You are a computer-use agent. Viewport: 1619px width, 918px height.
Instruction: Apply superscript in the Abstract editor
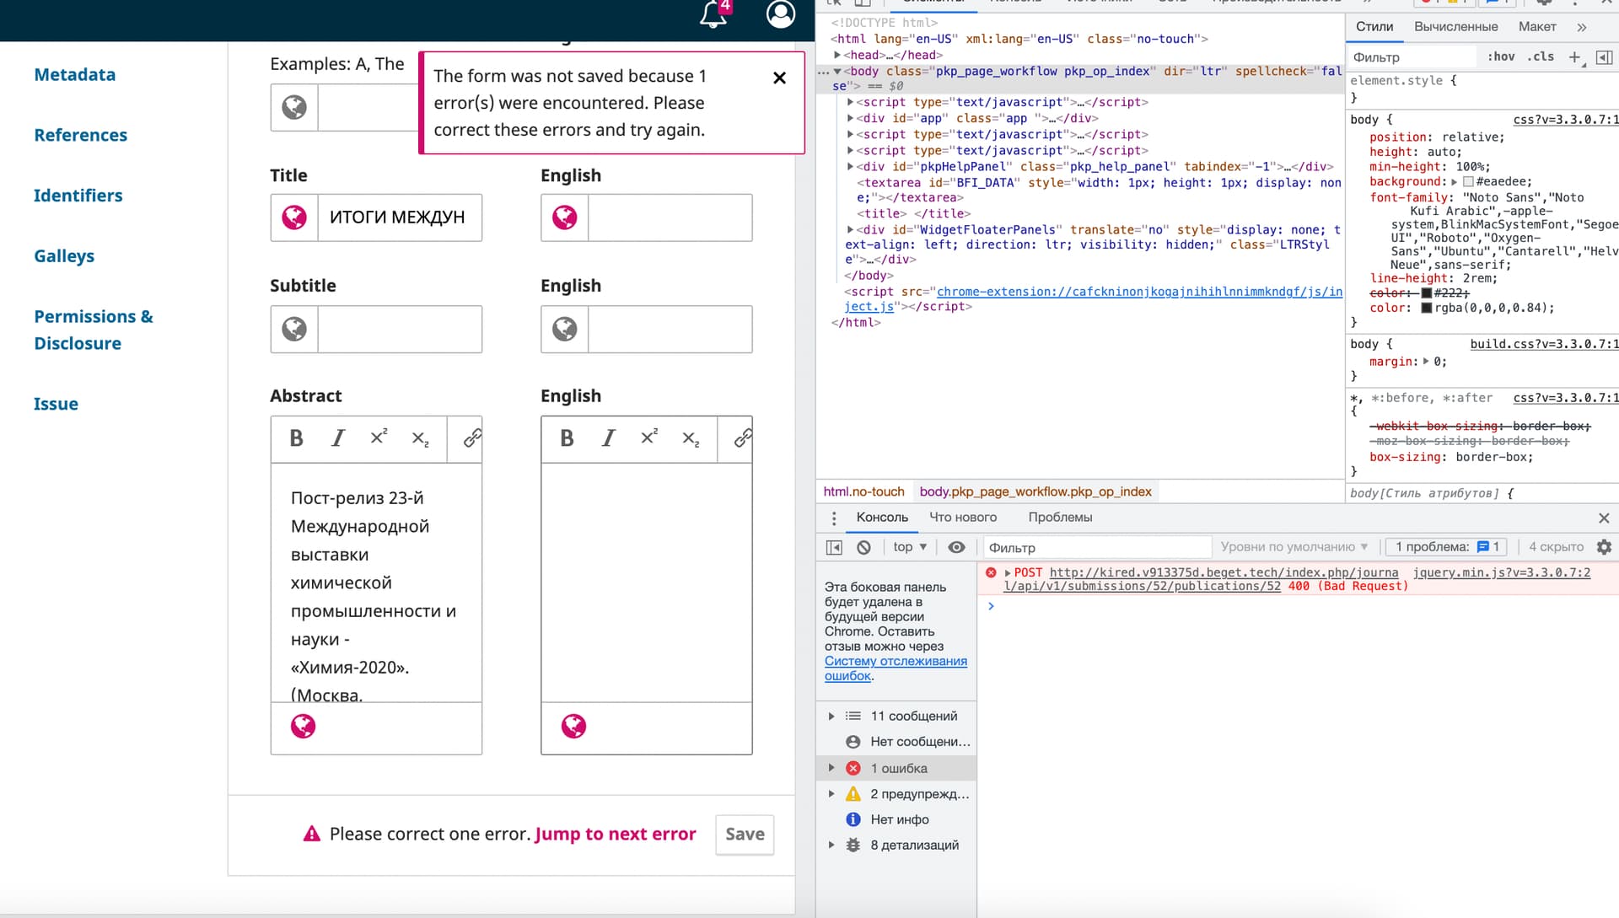[x=379, y=437]
